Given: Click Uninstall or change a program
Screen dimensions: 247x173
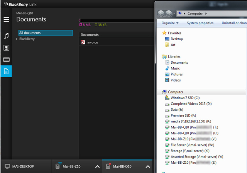Looking at the screenshot, I should pos(234,23).
